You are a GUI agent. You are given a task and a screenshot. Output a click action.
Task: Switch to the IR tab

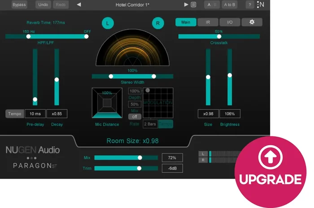pyautogui.click(x=208, y=22)
